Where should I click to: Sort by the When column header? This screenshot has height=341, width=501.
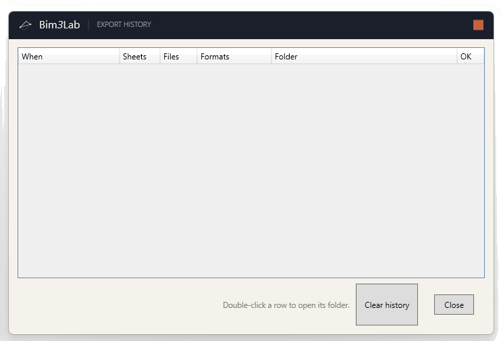69,57
